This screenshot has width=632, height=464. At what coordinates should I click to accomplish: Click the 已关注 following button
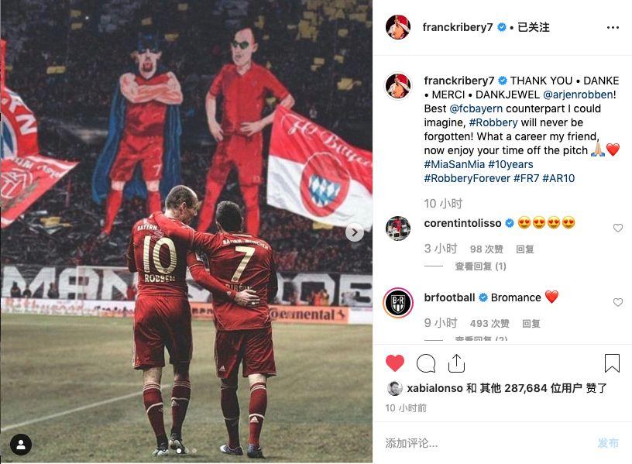pos(533,27)
